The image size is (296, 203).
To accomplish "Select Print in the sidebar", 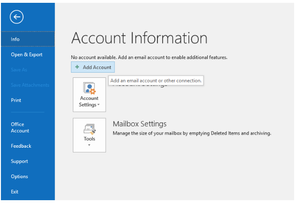I will (16, 100).
